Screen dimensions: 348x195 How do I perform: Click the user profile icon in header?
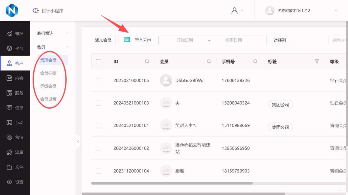point(235,11)
